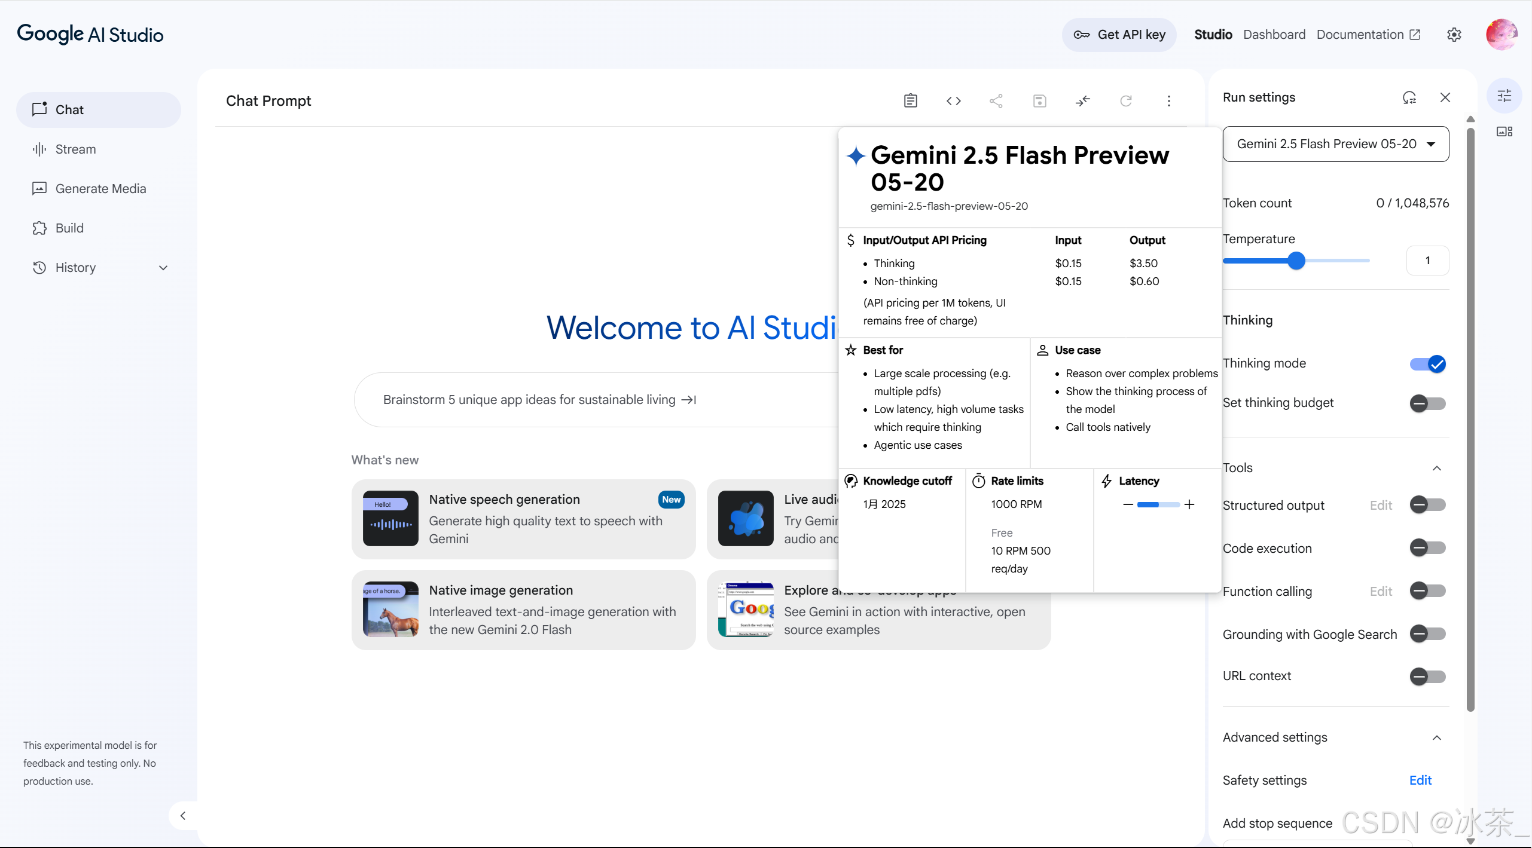1532x848 pixels.
Task: Close the Run settings panel
Action: point(1445,97)
